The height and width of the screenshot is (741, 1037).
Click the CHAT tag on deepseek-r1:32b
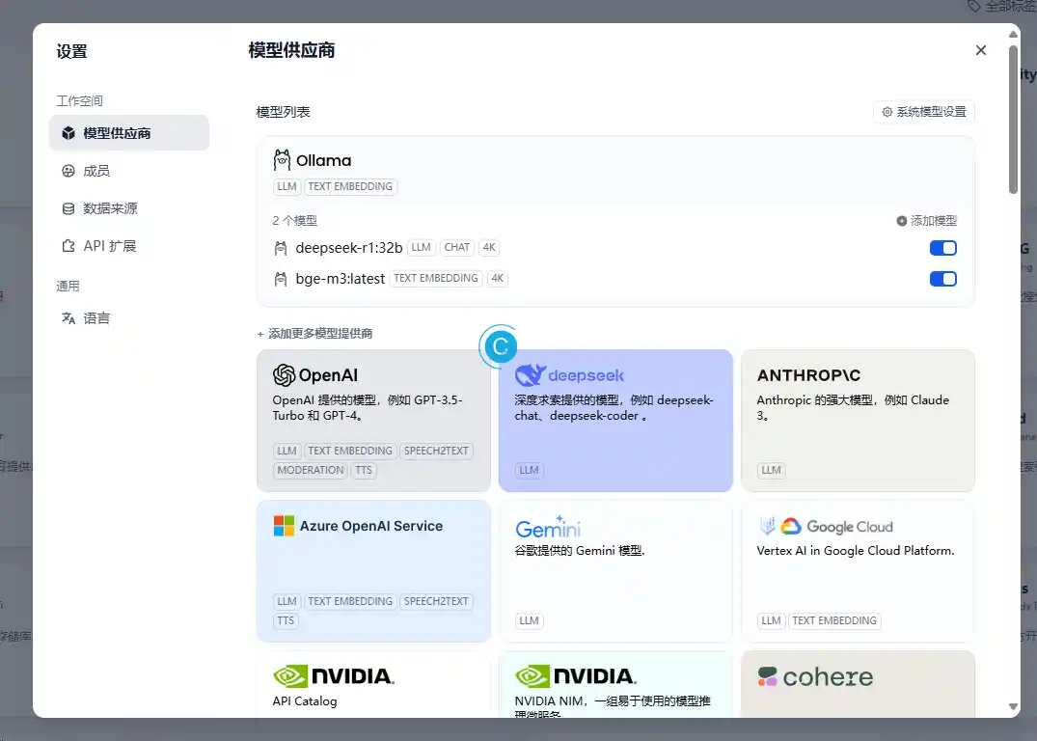tap(457, 247)
